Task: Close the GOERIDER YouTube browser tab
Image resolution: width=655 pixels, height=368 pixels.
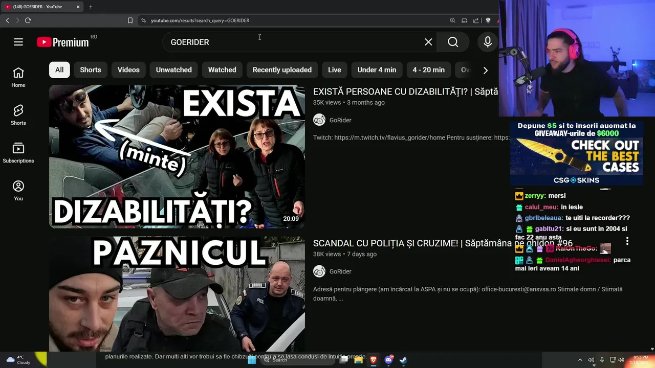Action: coord(78,7)
